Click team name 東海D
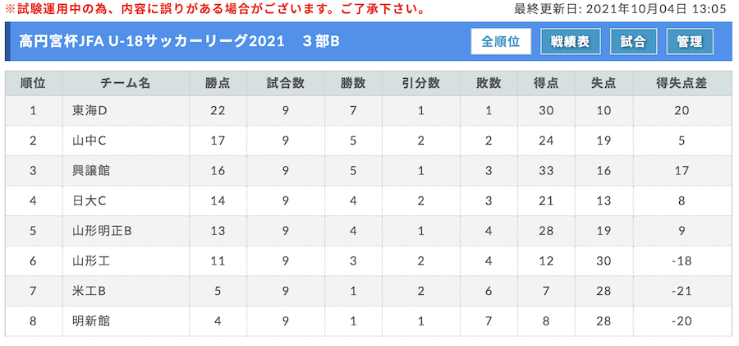 (90, 111)
